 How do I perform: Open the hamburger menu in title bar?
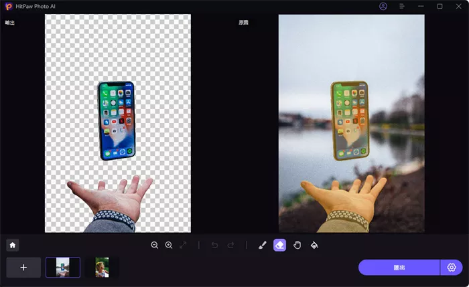click(401, 6)
